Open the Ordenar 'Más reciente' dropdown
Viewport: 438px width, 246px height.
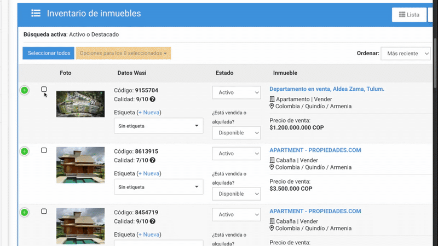pyautogui.click(x=405, y=54)
